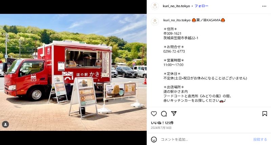Show tagged accounts on the photo
Image resolution: width=271 pixels, height=145 pixels.
click(x=5, y=124)
